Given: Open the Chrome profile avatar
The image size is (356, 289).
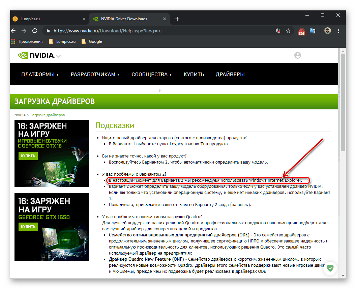Looking at the screenshot, I should [327, 31].
